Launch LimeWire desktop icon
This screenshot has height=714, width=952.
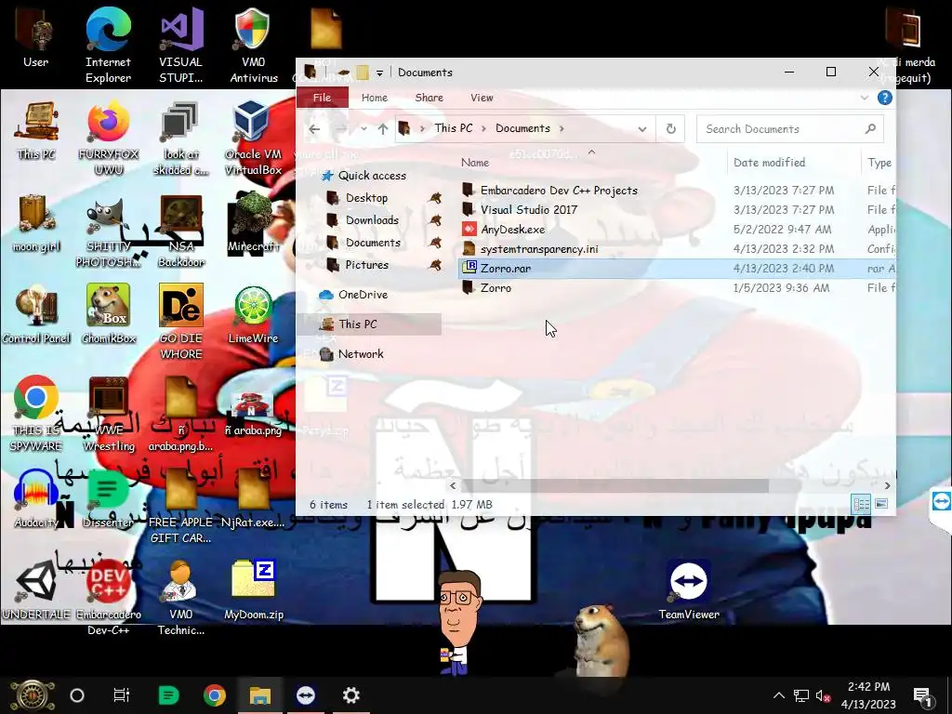pos(253,316)
